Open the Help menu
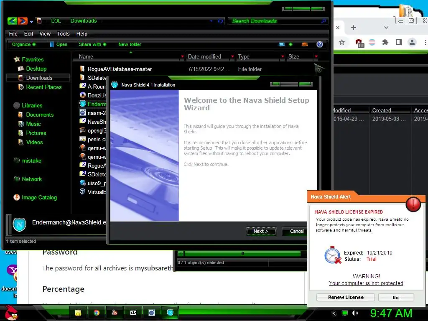Viewport: 428px width, 321px height. click(82, 33)
